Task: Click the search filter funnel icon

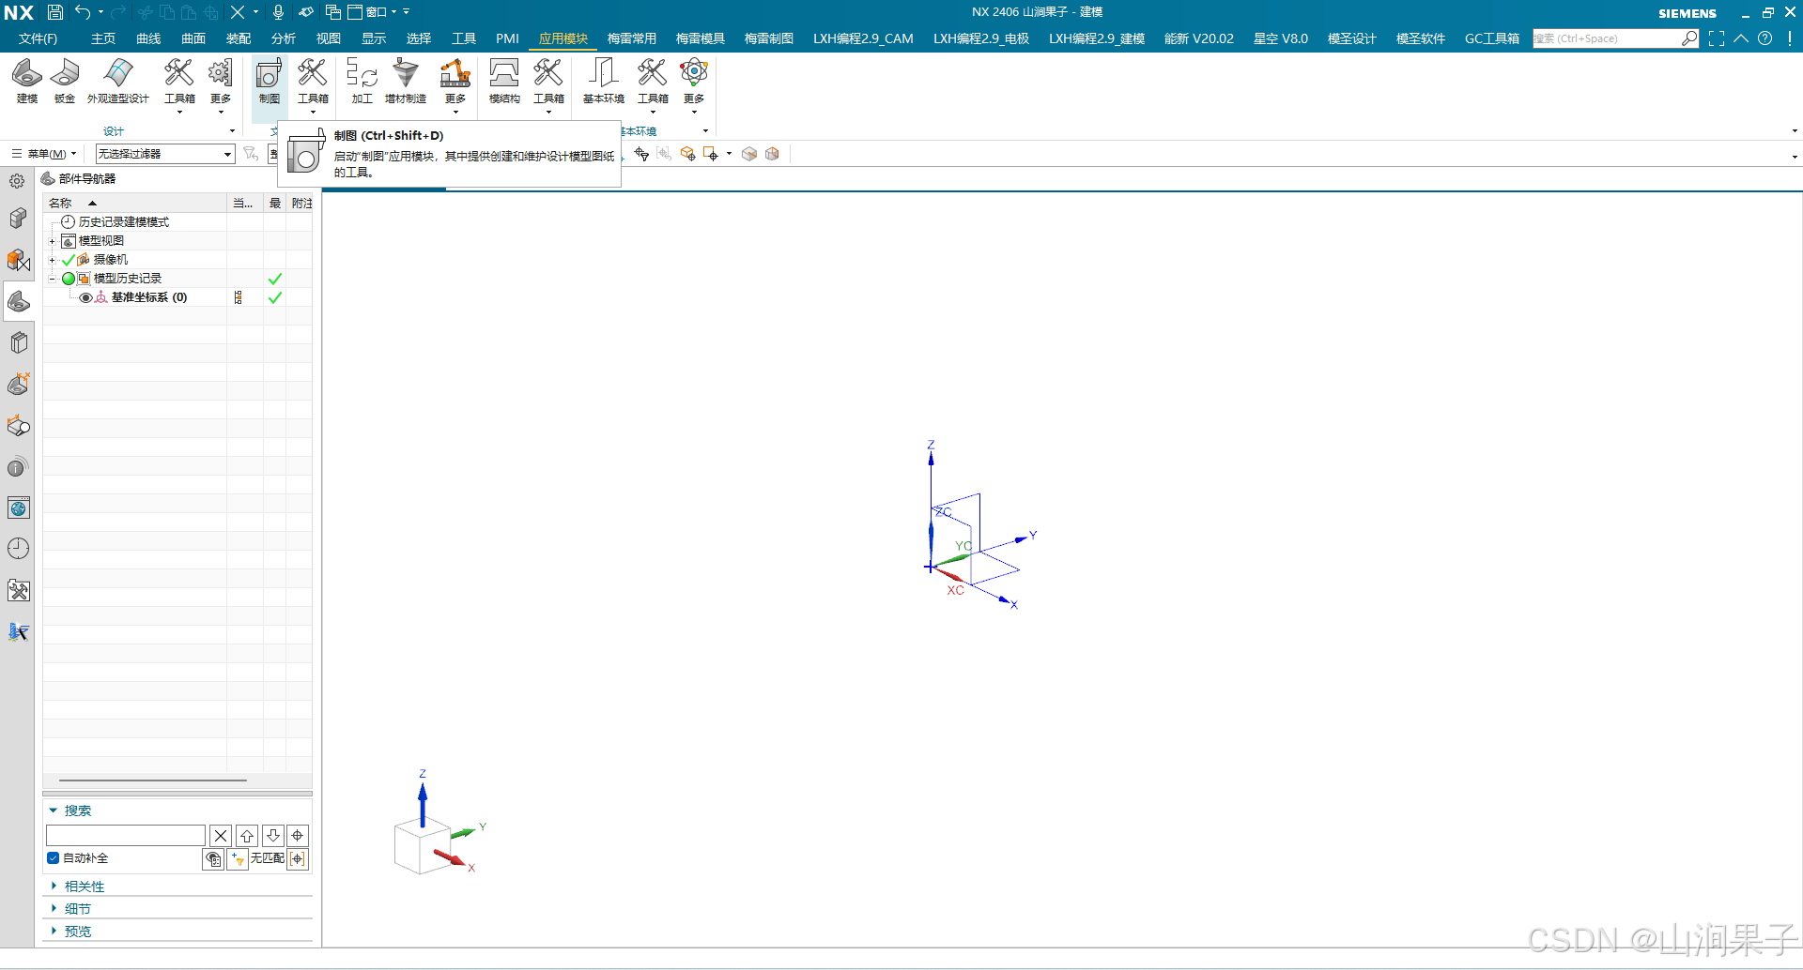Action: tap(239, 859)
